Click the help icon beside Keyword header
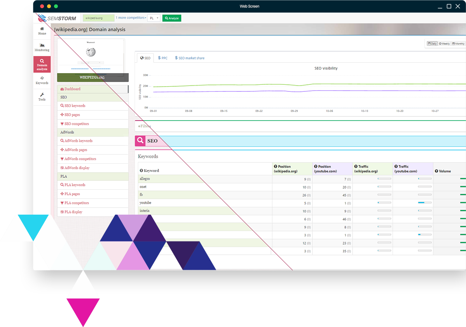 coord(141,171)
